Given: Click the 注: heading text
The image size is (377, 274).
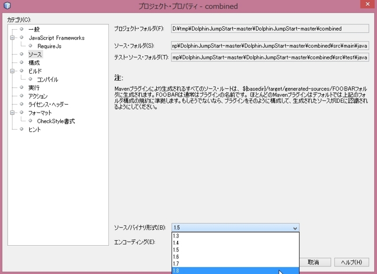Looking at the screenshot, I should pyautogui.click(x=119, y=78).
